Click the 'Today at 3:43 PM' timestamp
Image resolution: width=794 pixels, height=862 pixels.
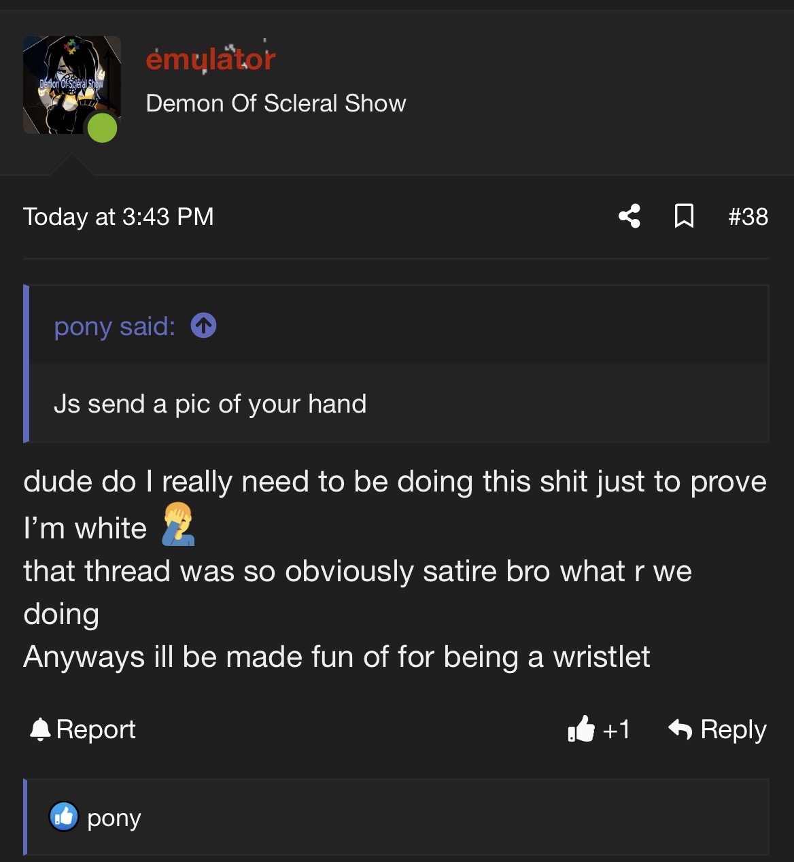click(x=118, y=217)
